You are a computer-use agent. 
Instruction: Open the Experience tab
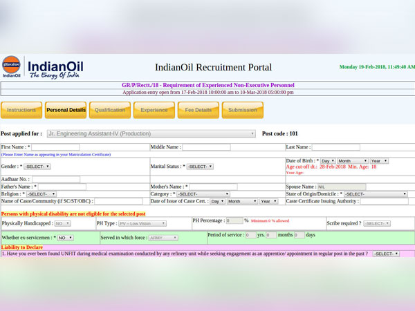pos(154,110)
